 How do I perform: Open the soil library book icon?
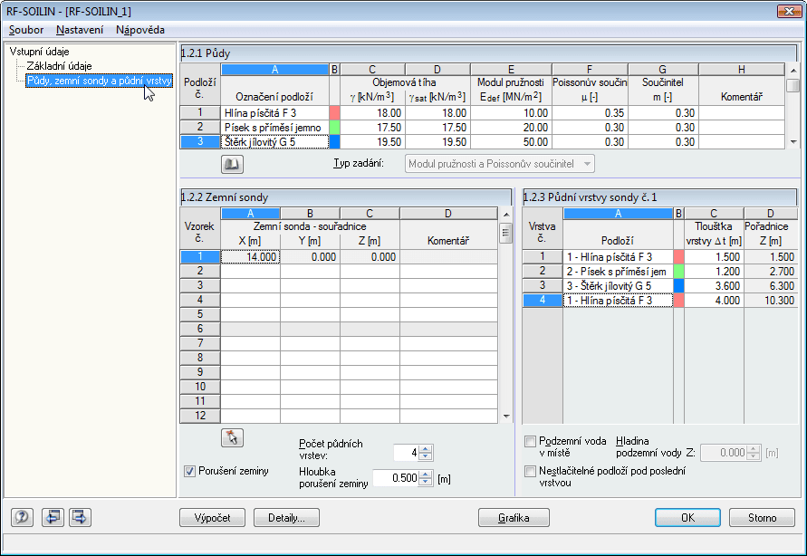[x=232, y=164]
